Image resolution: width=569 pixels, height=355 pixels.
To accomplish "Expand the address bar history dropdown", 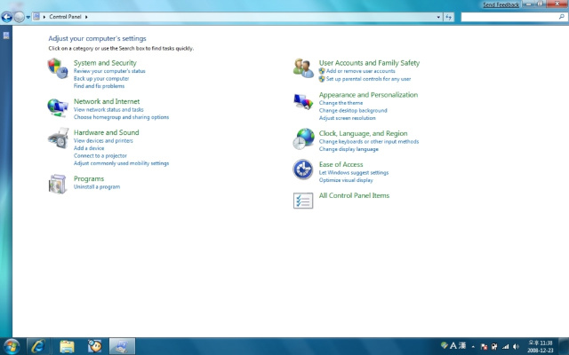I will pyautogui.click(x=438, y=17).
